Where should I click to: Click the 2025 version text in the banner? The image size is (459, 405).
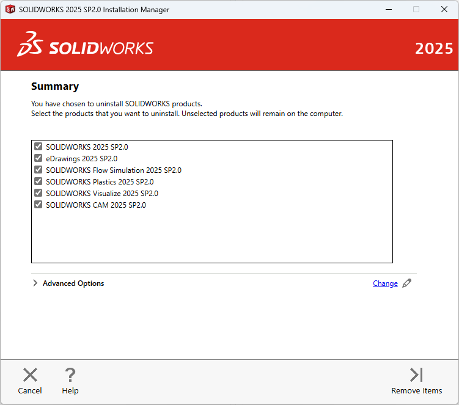tap(434, 48)
